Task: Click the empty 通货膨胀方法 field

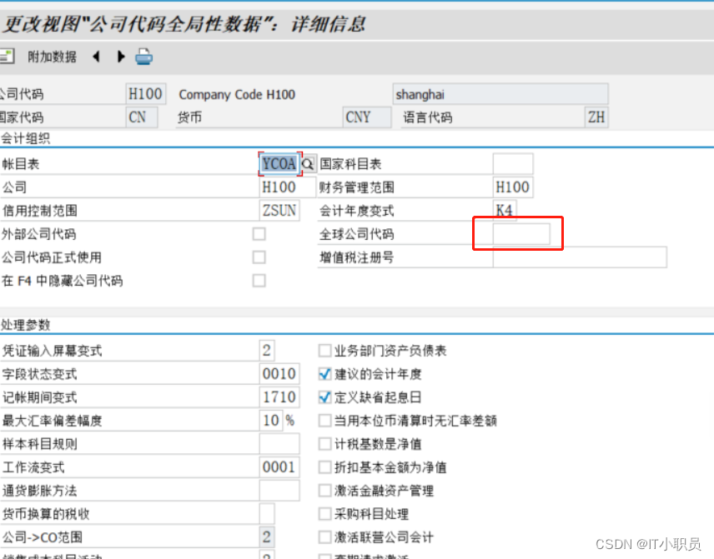Action: click(279, 491)
